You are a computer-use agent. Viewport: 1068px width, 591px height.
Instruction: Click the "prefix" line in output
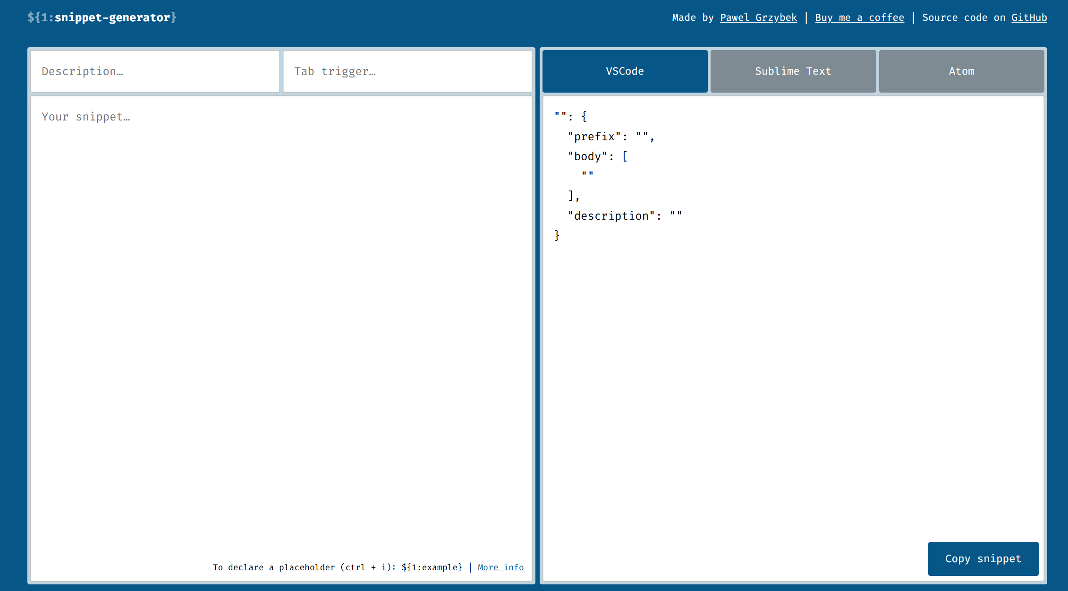click(610, 137)
